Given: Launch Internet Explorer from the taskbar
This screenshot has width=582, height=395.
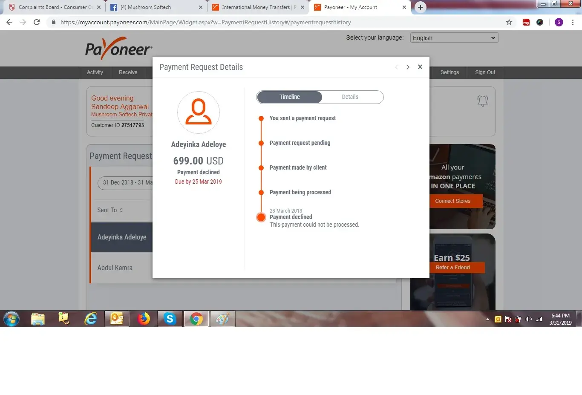Looking at the screenshot, I should coord(91,319).
